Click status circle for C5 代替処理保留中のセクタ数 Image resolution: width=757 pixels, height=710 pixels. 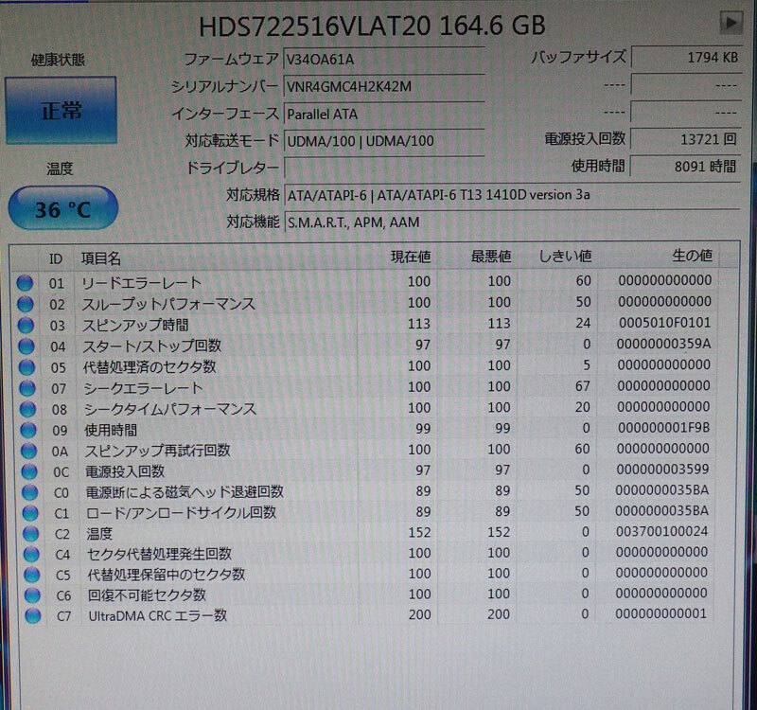[x=31, y=575]
